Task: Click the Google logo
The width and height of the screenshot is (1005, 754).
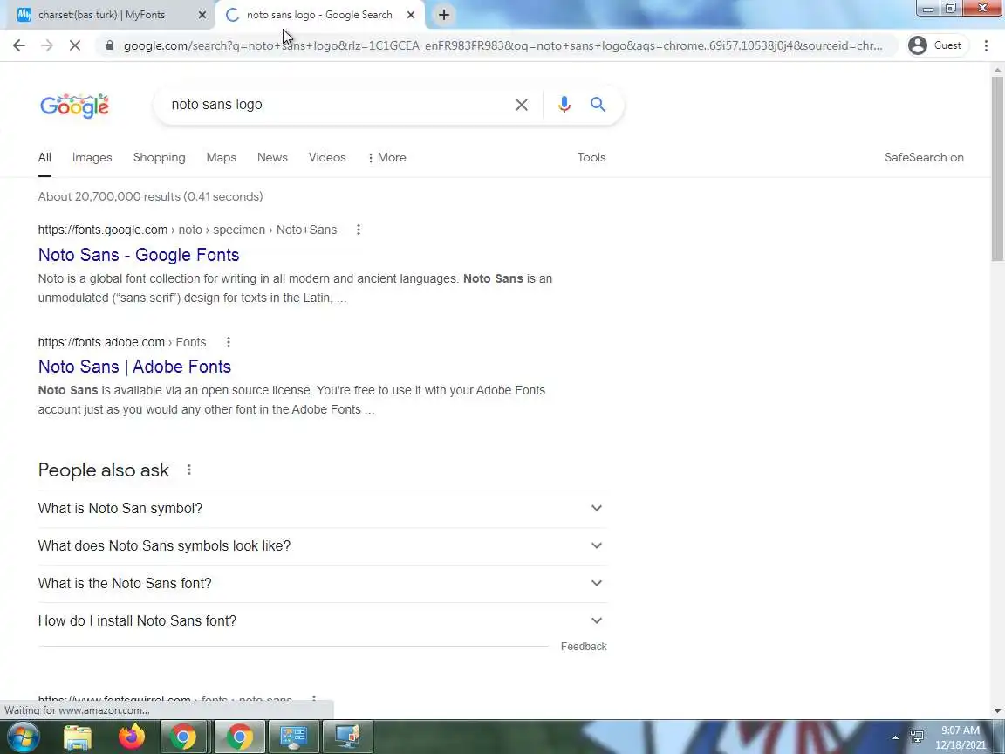Action: click(74, 105)
